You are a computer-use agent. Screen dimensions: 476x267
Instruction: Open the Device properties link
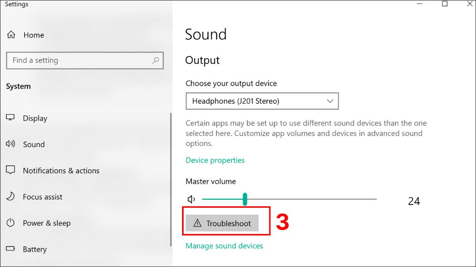pos(215,160)
